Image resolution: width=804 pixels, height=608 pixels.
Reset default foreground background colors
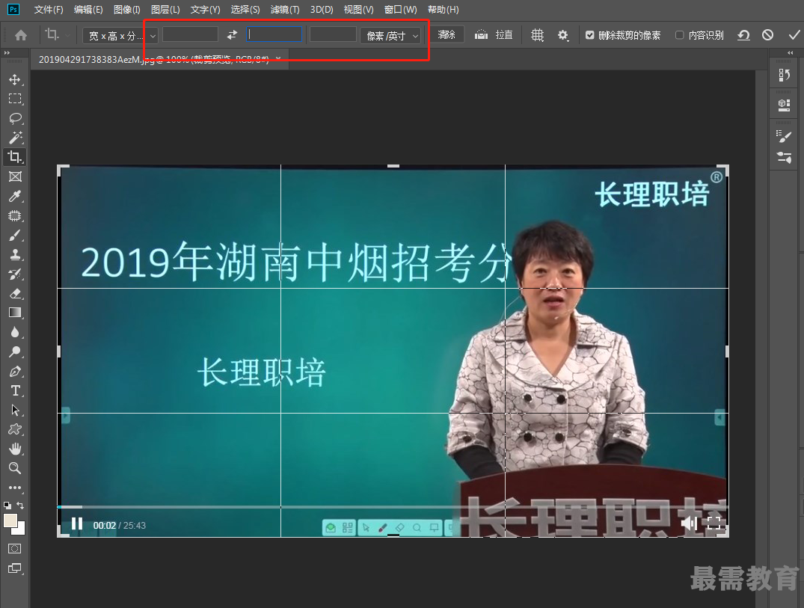7,506
